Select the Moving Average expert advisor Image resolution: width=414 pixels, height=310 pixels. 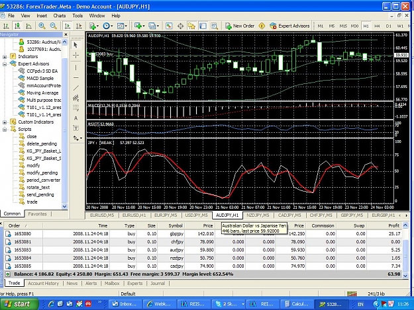coord(42,93)
